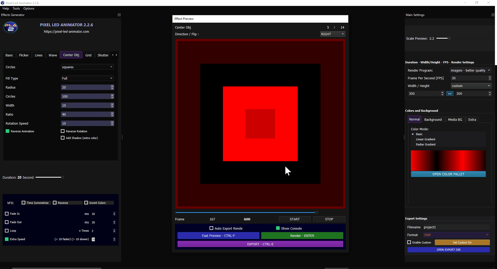Click the popout icon beside Main Settings
This screenshot has height=269, width=497.
point(493,15)
